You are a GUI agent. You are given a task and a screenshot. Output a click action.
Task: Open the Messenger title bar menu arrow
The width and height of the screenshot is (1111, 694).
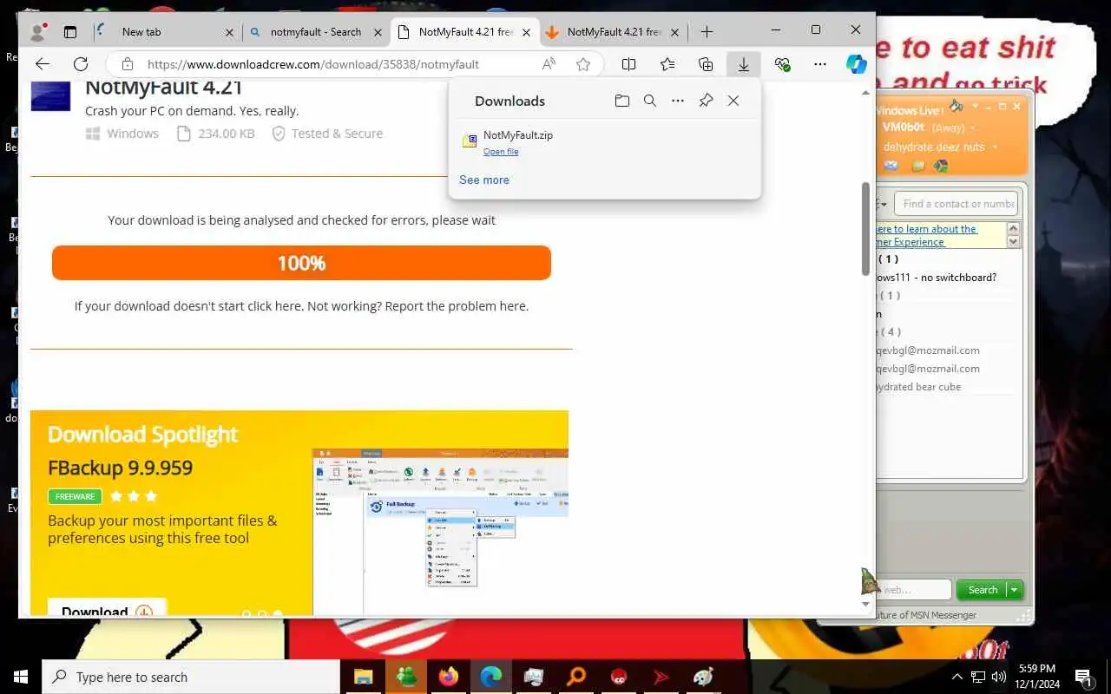(x=975, y=106)
